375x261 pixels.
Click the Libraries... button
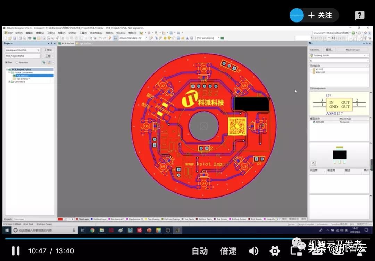pos(315,50)
